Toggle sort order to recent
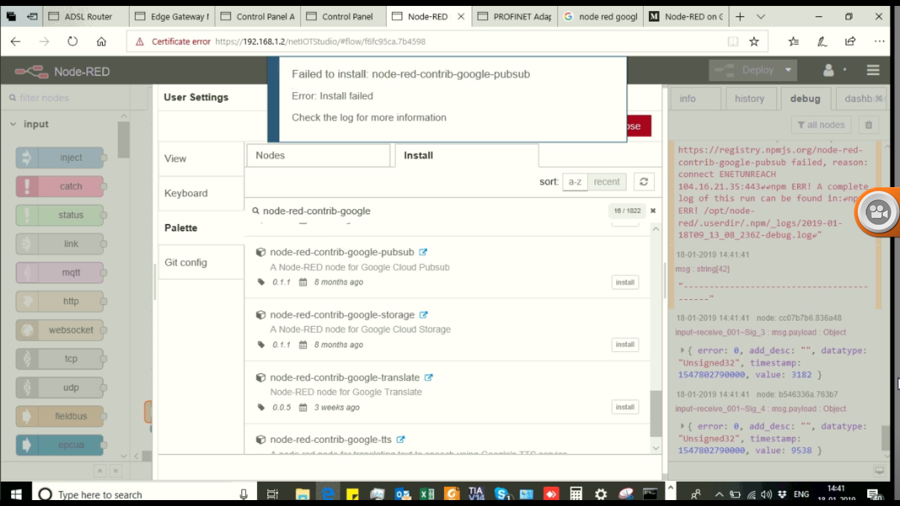 (606, 182)
